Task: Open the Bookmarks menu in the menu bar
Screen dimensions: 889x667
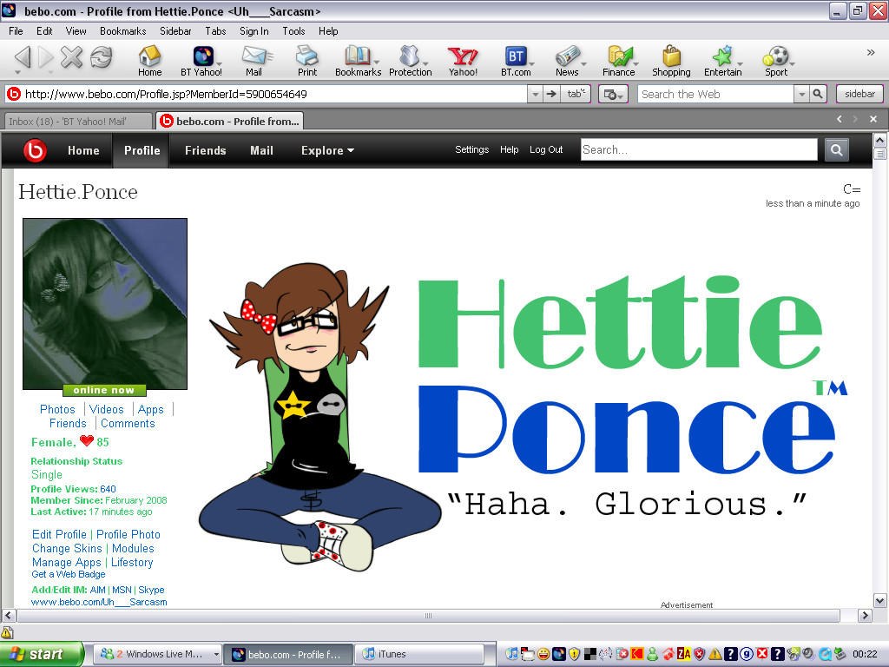Action: (x=123, y=31)
